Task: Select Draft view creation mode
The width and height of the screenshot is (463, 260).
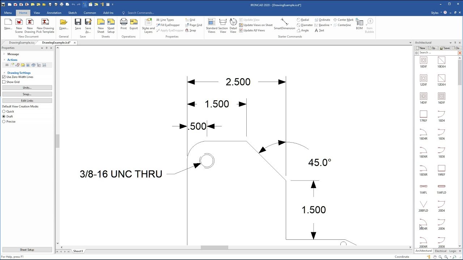Action: (x=4, y=117)
